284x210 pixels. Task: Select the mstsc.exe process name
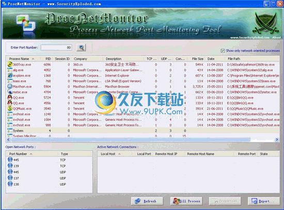coord(20,92)
